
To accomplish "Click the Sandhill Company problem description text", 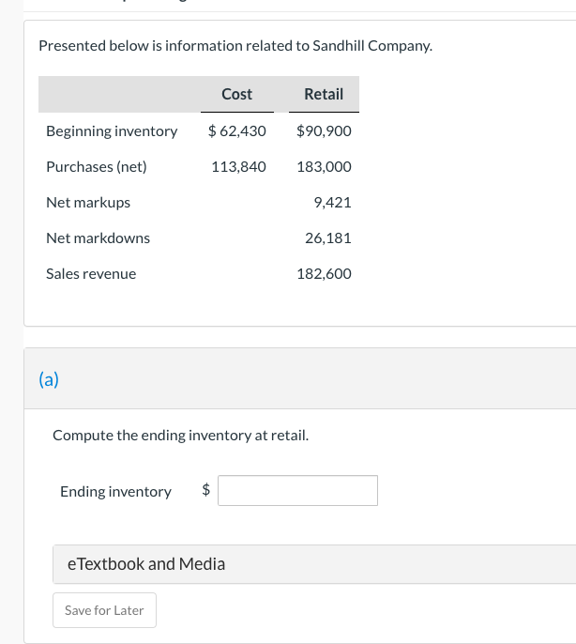I will pos(235,45).
